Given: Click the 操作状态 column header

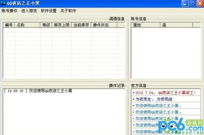Looking at the screenshot, I should click(x=104, y=25).
